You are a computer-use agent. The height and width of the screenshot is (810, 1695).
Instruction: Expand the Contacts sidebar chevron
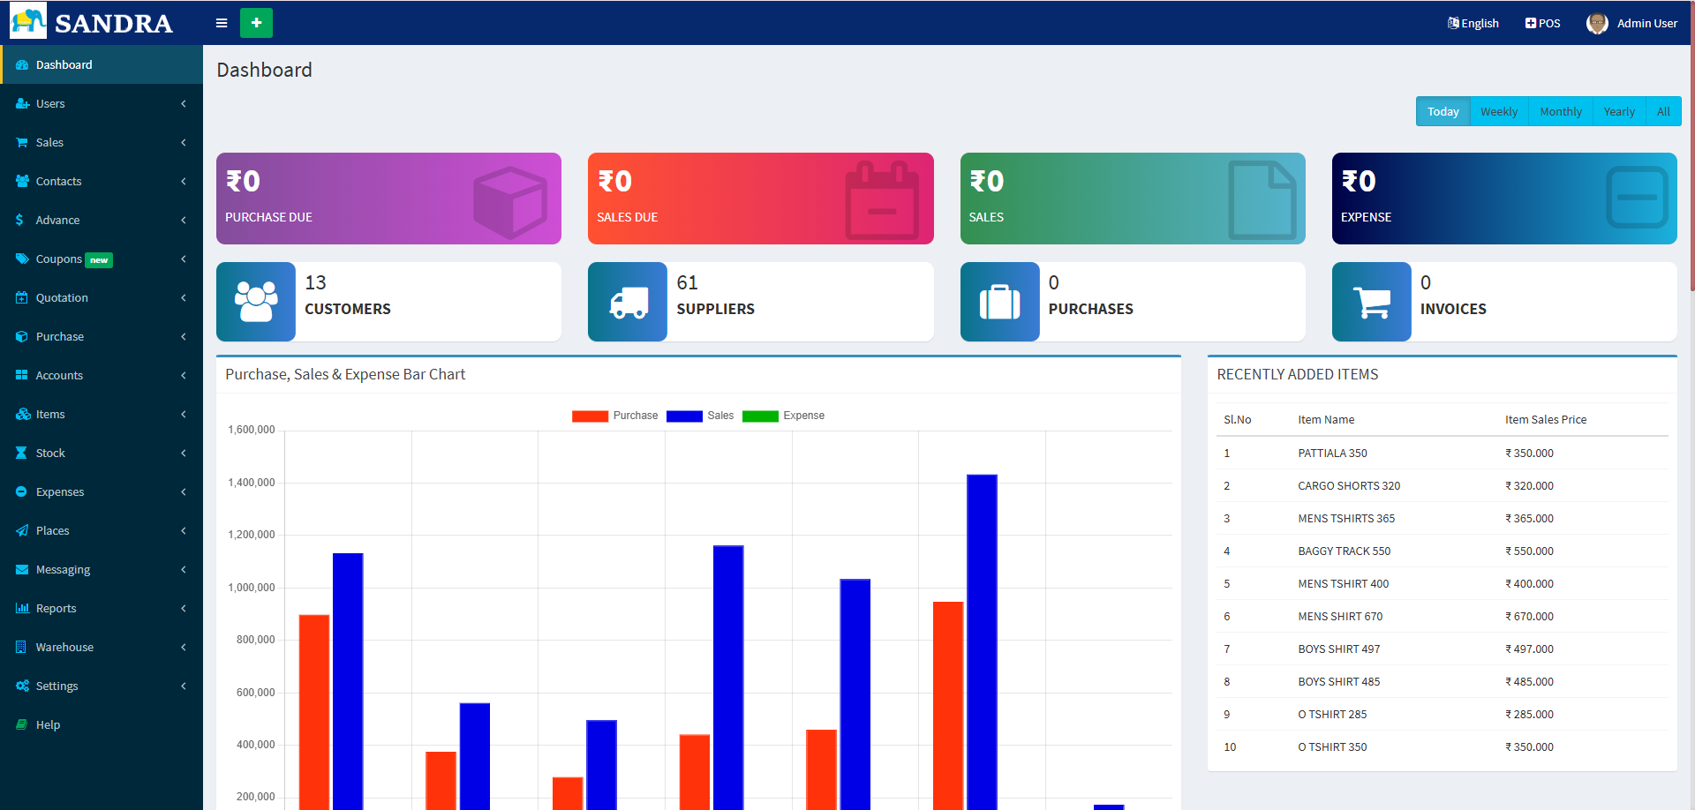click(x=184, y=181)
